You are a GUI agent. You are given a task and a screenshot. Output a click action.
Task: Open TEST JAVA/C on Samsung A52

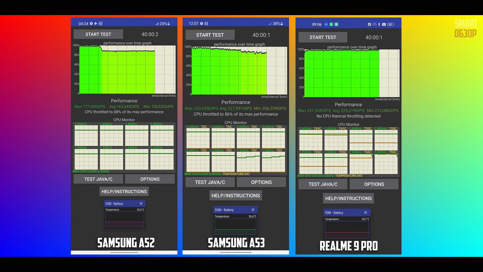click(98, 179)
